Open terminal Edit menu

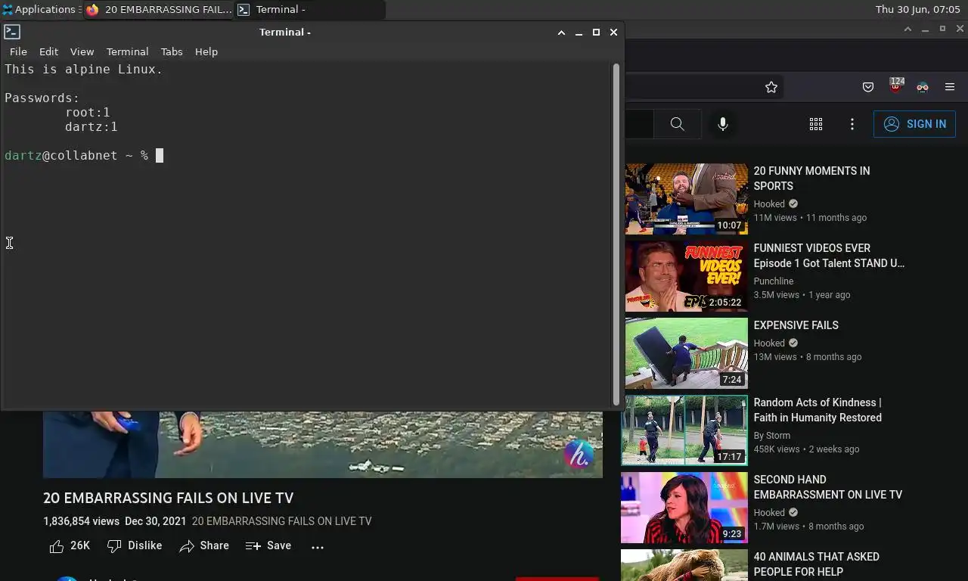click(48, 51)
